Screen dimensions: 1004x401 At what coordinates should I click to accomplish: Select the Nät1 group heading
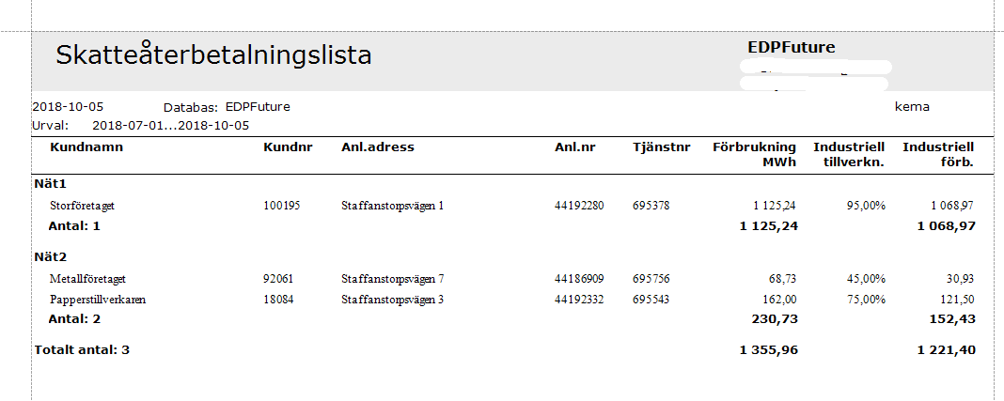[x=51, y=184]
